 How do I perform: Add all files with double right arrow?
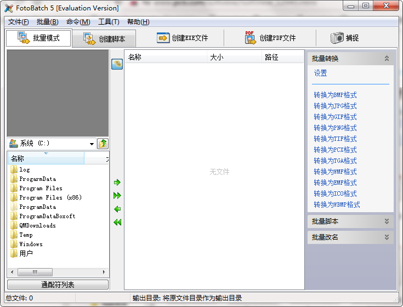(117, 196)
